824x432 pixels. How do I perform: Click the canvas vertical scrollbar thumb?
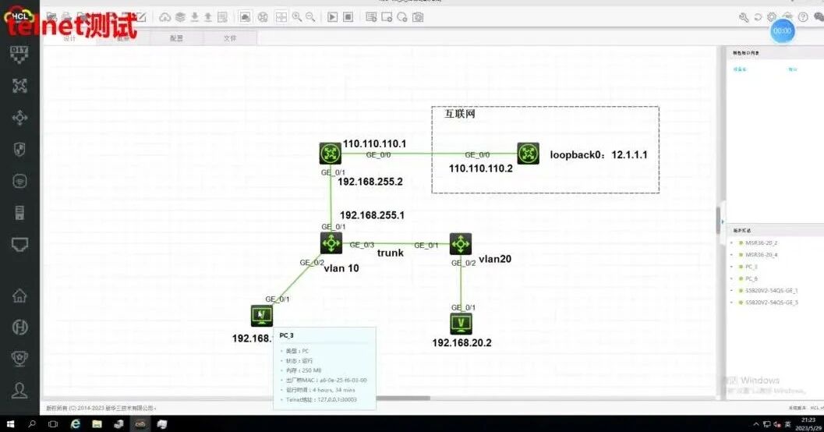(719, 220)
